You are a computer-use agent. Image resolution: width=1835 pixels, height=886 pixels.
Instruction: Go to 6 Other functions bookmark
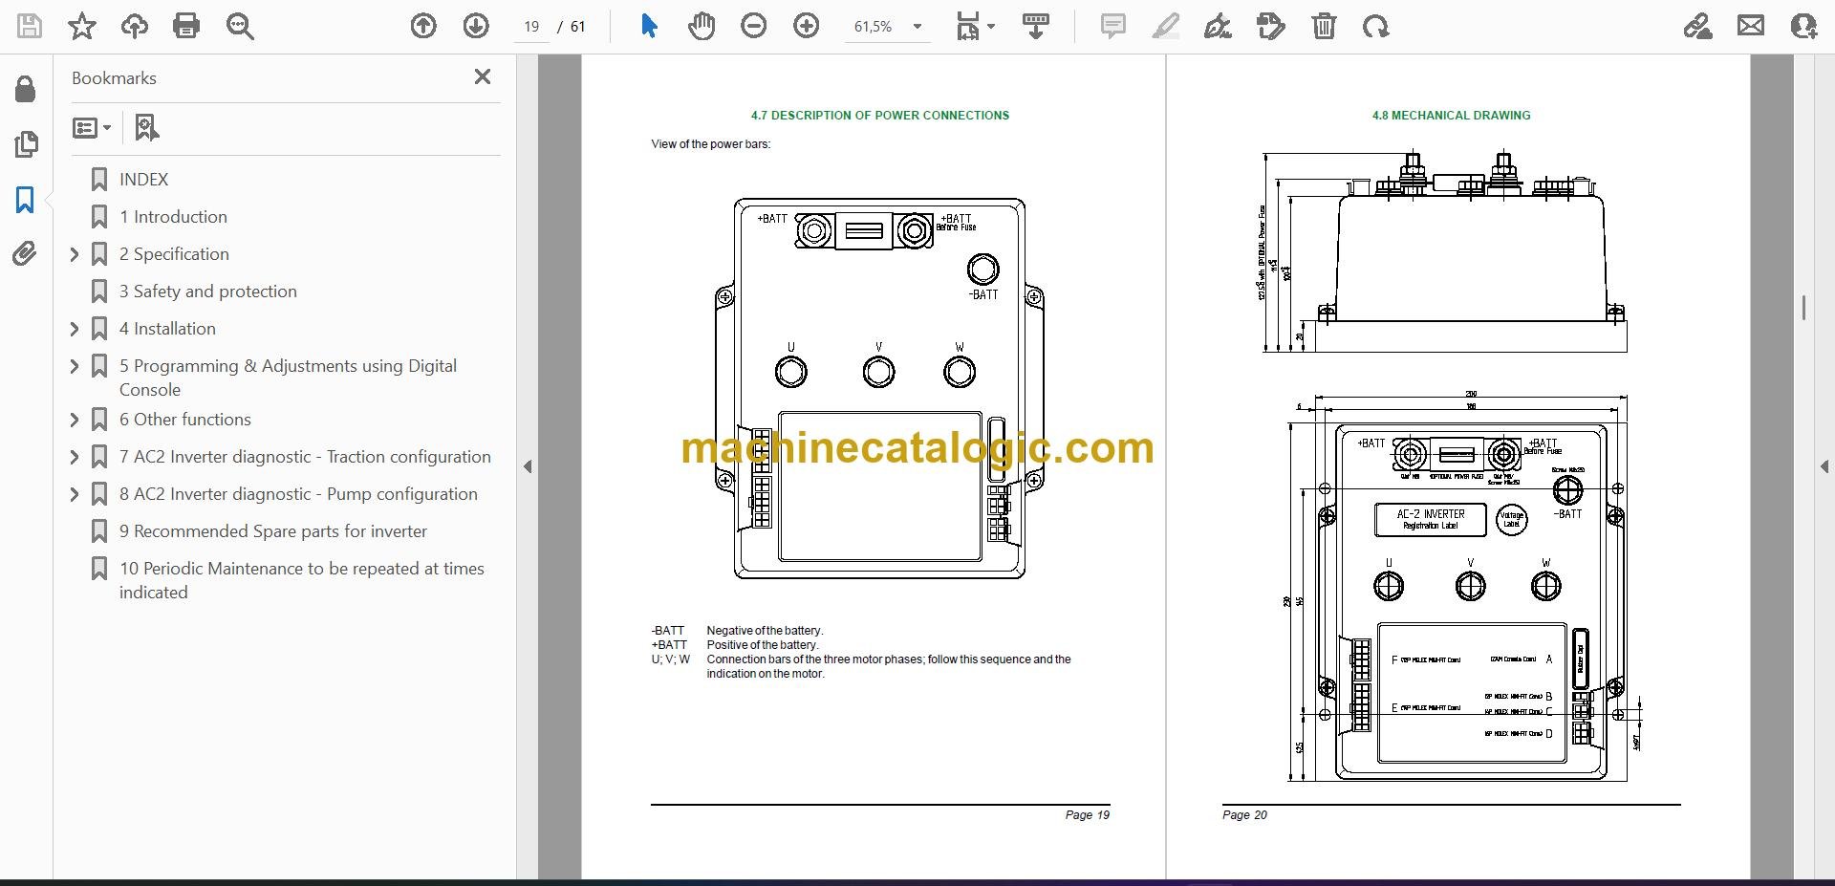(184, 420)
